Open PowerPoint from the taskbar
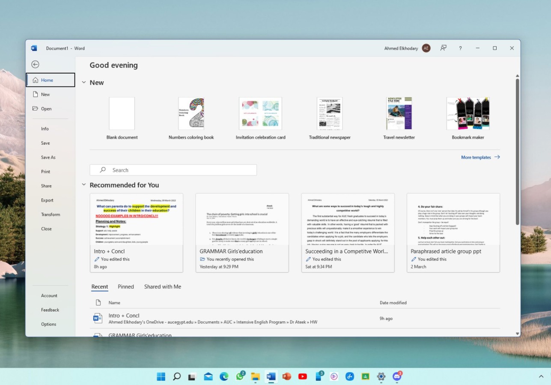 pos(287,376)
